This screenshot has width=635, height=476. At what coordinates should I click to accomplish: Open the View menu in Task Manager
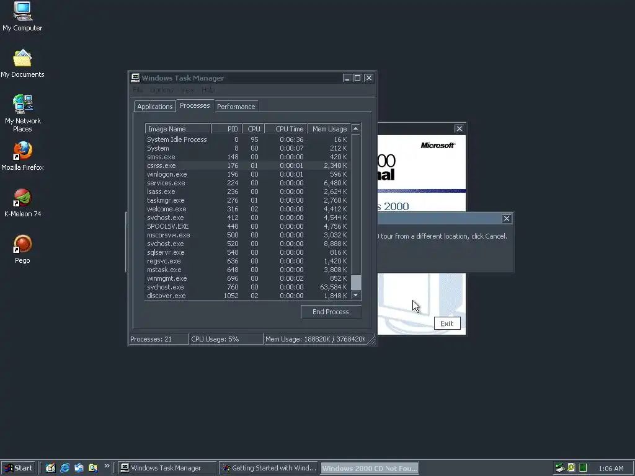[x=187, y=89]
